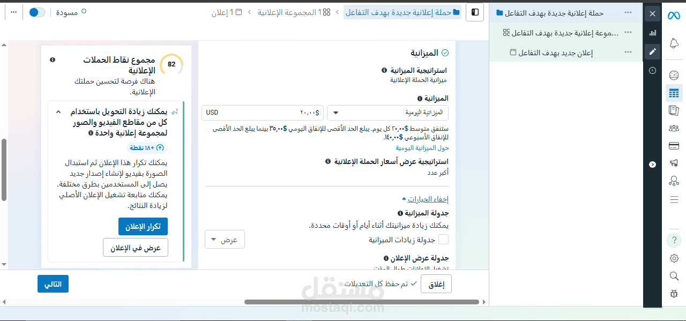Go to the campaign breadcrumb tab
Screen dimensions: 686x321
click(402, 12)
